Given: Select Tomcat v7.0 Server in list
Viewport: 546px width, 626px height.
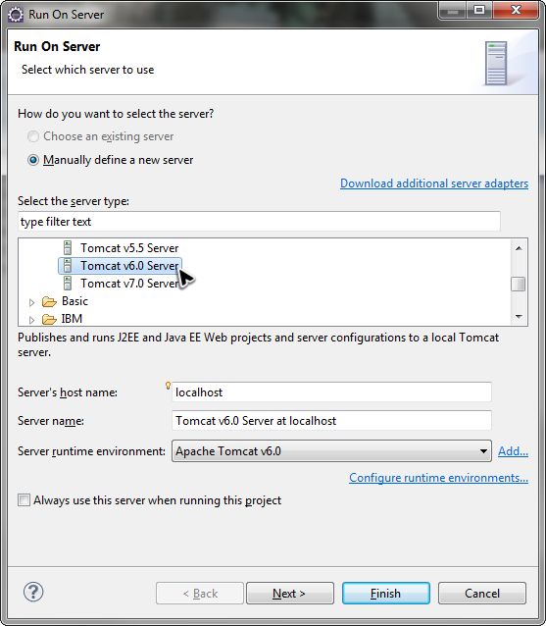Looking at the screenshot, I should pos(129,284).
